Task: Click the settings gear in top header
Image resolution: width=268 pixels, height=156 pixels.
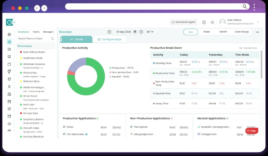Action: tap(212, 22)
